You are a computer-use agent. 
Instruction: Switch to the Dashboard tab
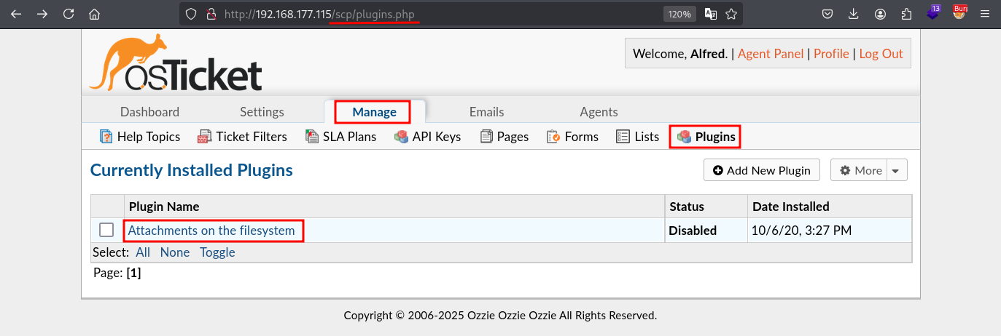click(x=149, y=112)
